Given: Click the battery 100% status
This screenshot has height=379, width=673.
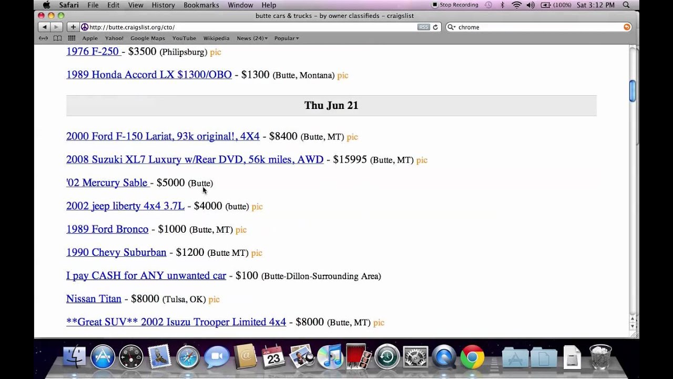Looking at the screenshot, I should click(x=556, y=5).
